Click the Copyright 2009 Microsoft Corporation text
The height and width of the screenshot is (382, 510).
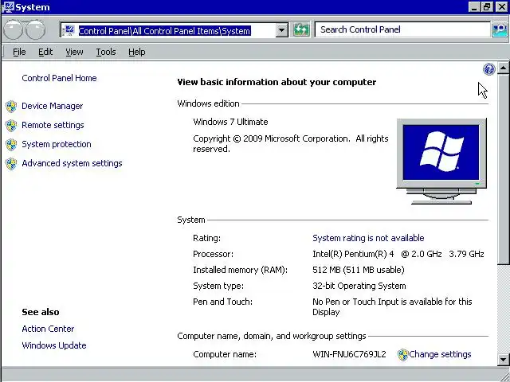[x=291, y=144]
